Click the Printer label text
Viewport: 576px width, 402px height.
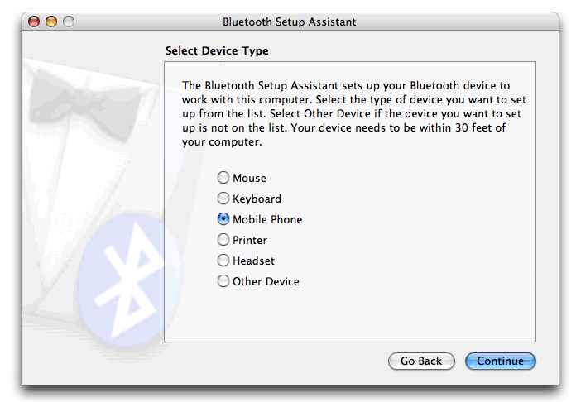click(x=250, y=240)
